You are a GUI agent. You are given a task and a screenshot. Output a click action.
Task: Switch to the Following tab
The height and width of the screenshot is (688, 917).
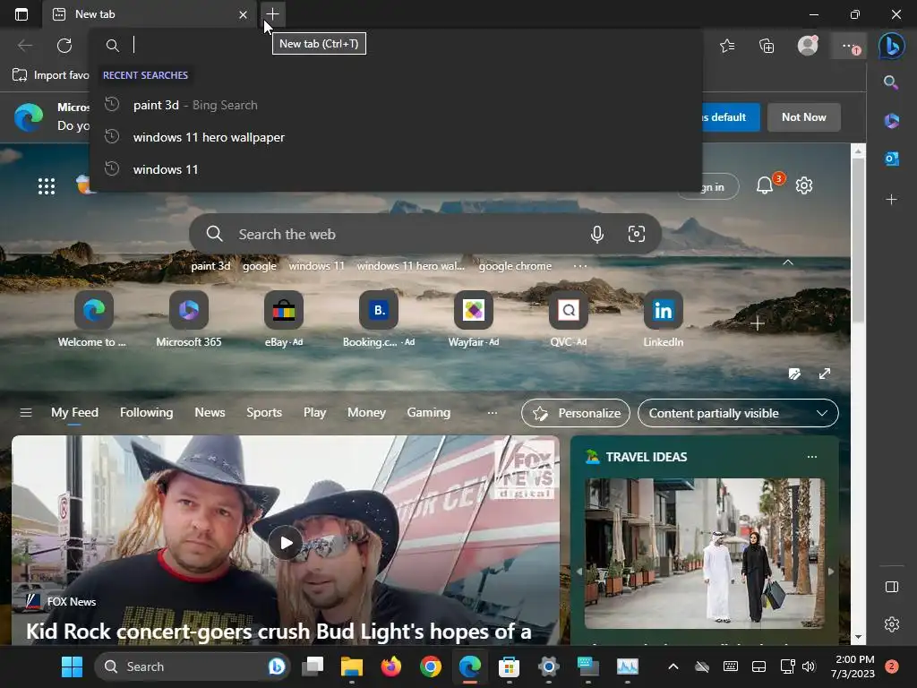pyautogui.click(x=146, y=412)
